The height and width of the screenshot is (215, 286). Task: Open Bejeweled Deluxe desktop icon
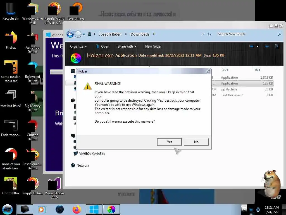tap(32, 72)
